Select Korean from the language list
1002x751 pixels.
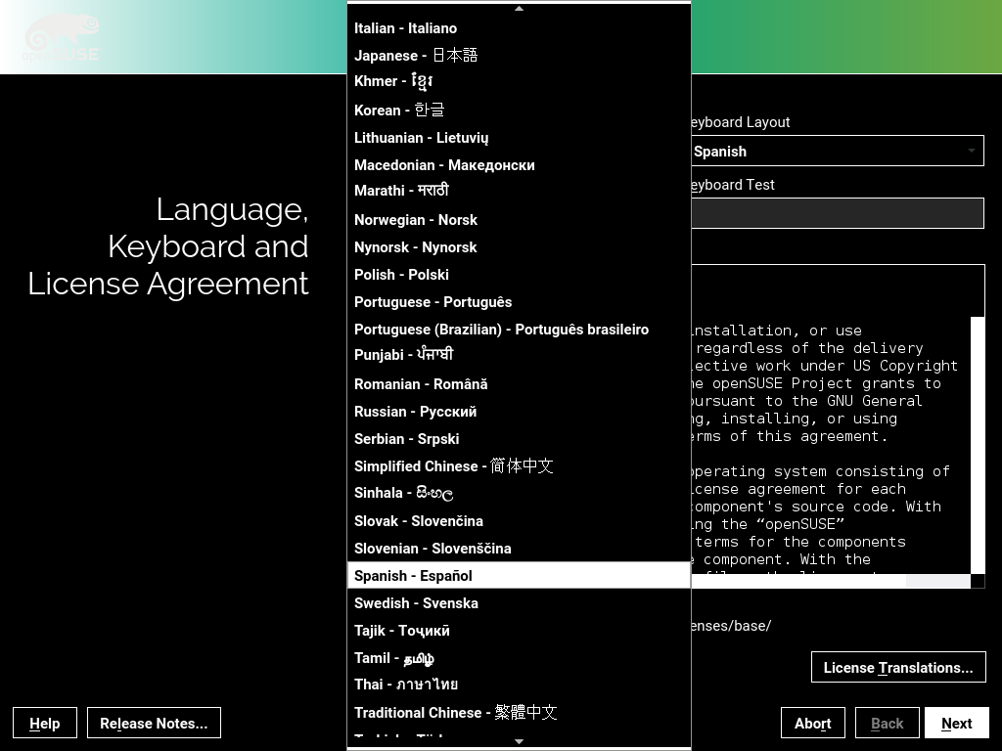coord(399,110)
